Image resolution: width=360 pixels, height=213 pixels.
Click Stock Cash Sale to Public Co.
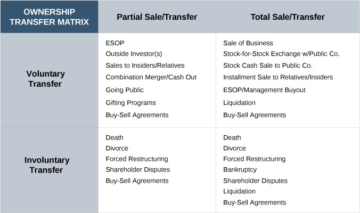click(x=267, y=65)
